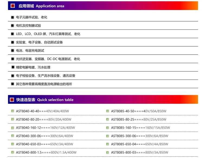Click the red square icon beside 快速选型表 header
This screenshot has width=206, height=158.
[12, 100]
